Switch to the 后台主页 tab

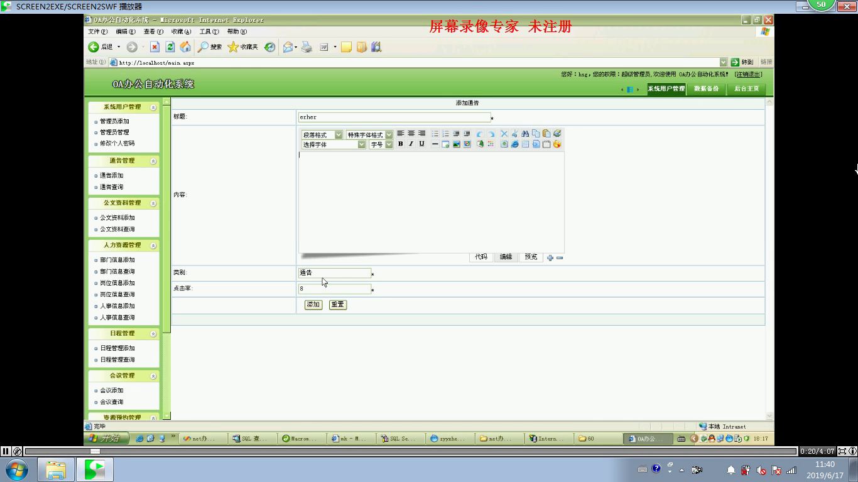click(x=747, y=88)
